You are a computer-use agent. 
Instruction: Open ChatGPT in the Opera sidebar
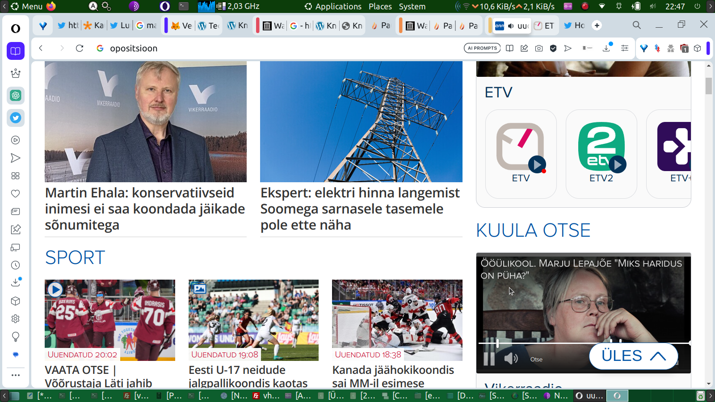coord(16,96)
